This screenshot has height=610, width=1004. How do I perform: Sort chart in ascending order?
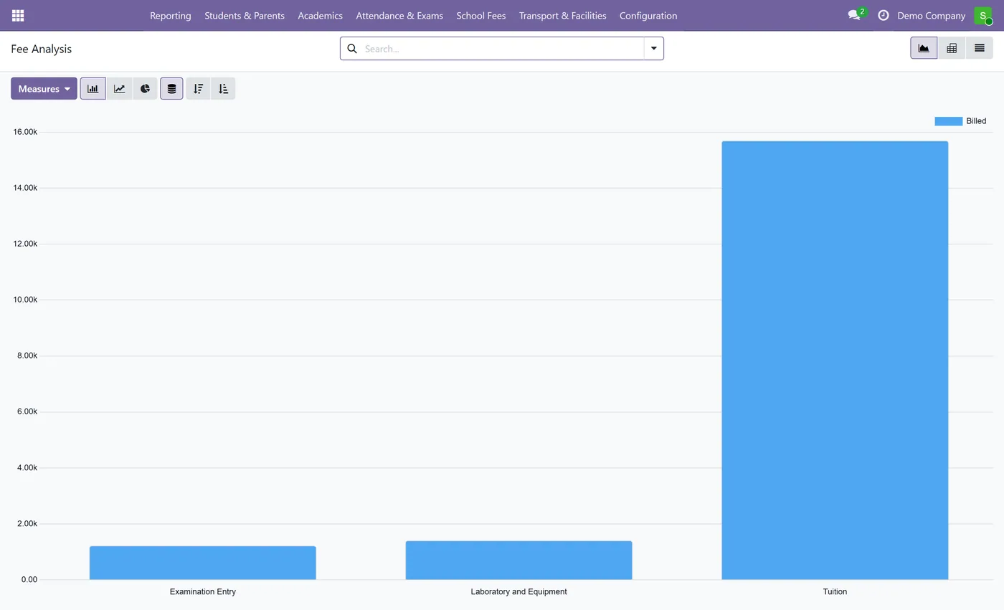(223, 89)
